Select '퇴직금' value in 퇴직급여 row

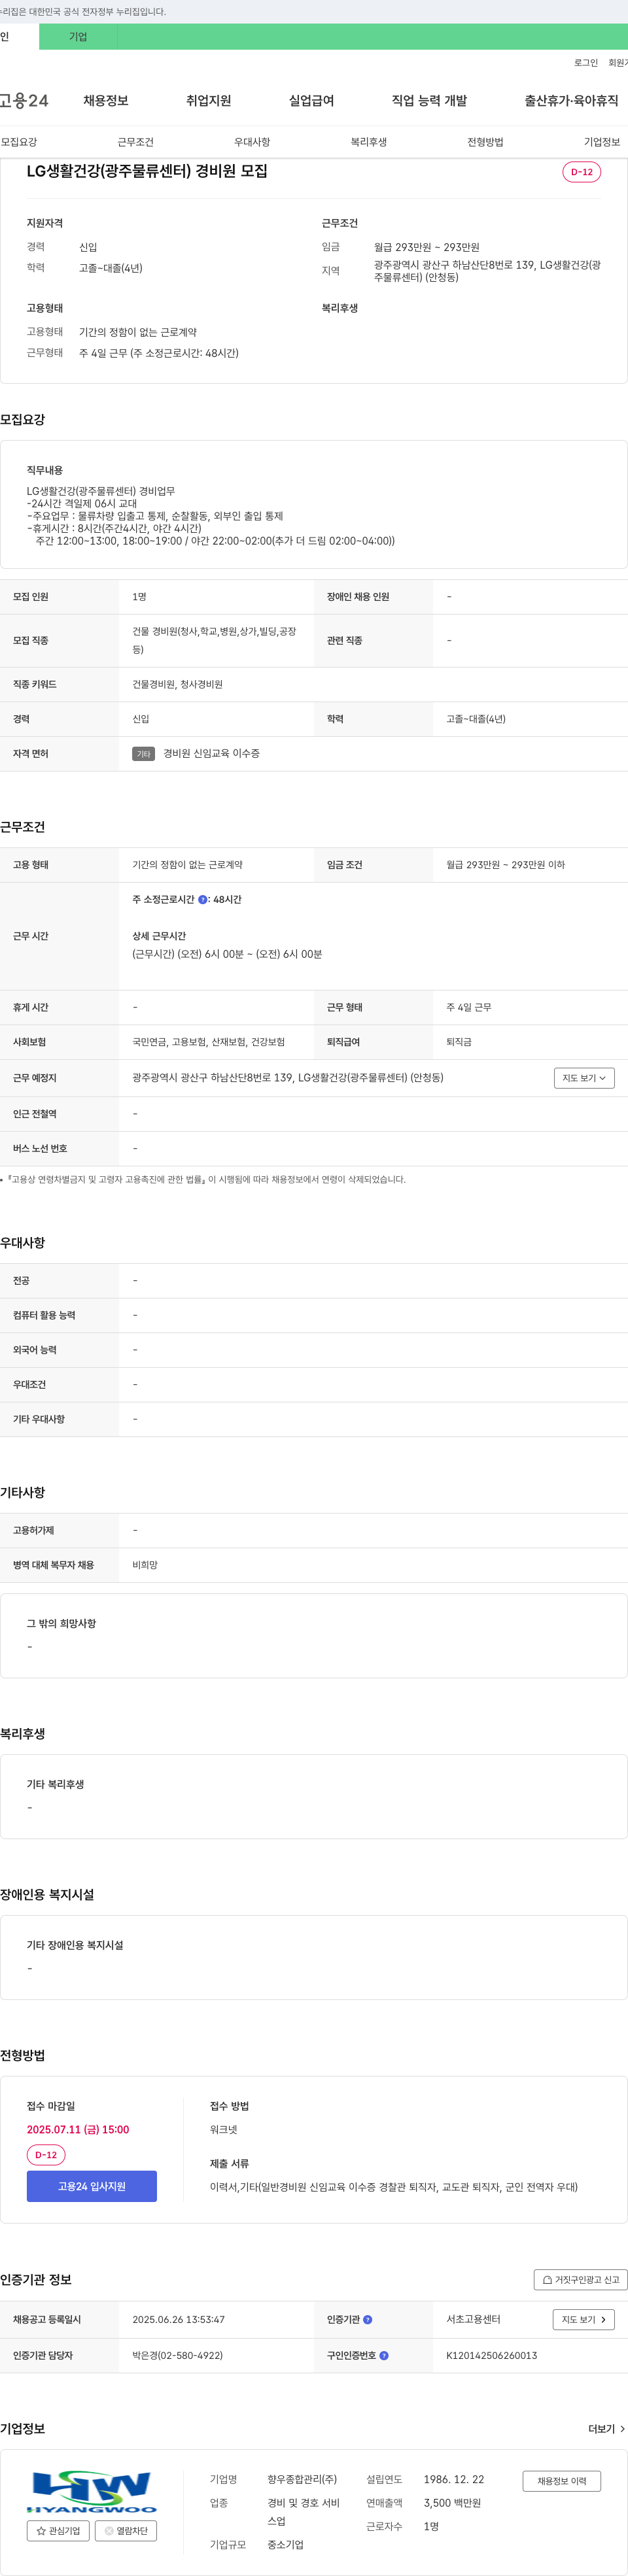click(x=459, y=1042)
